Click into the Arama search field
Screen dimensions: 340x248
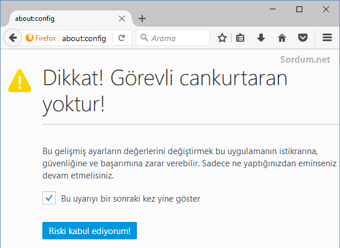click(173, 38)
